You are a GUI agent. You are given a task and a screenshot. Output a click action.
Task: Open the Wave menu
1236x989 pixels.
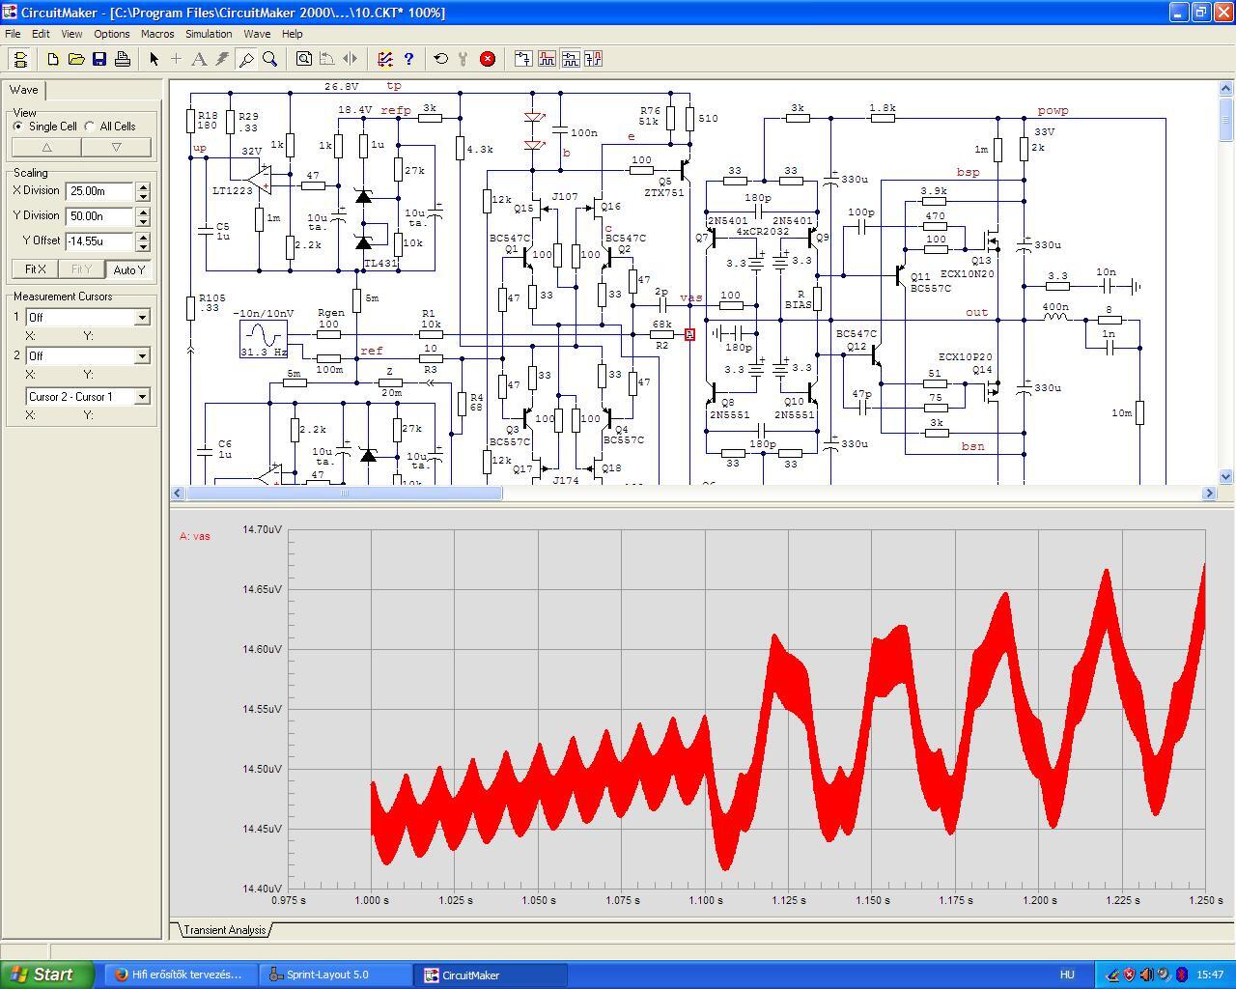tap(257, 34)
